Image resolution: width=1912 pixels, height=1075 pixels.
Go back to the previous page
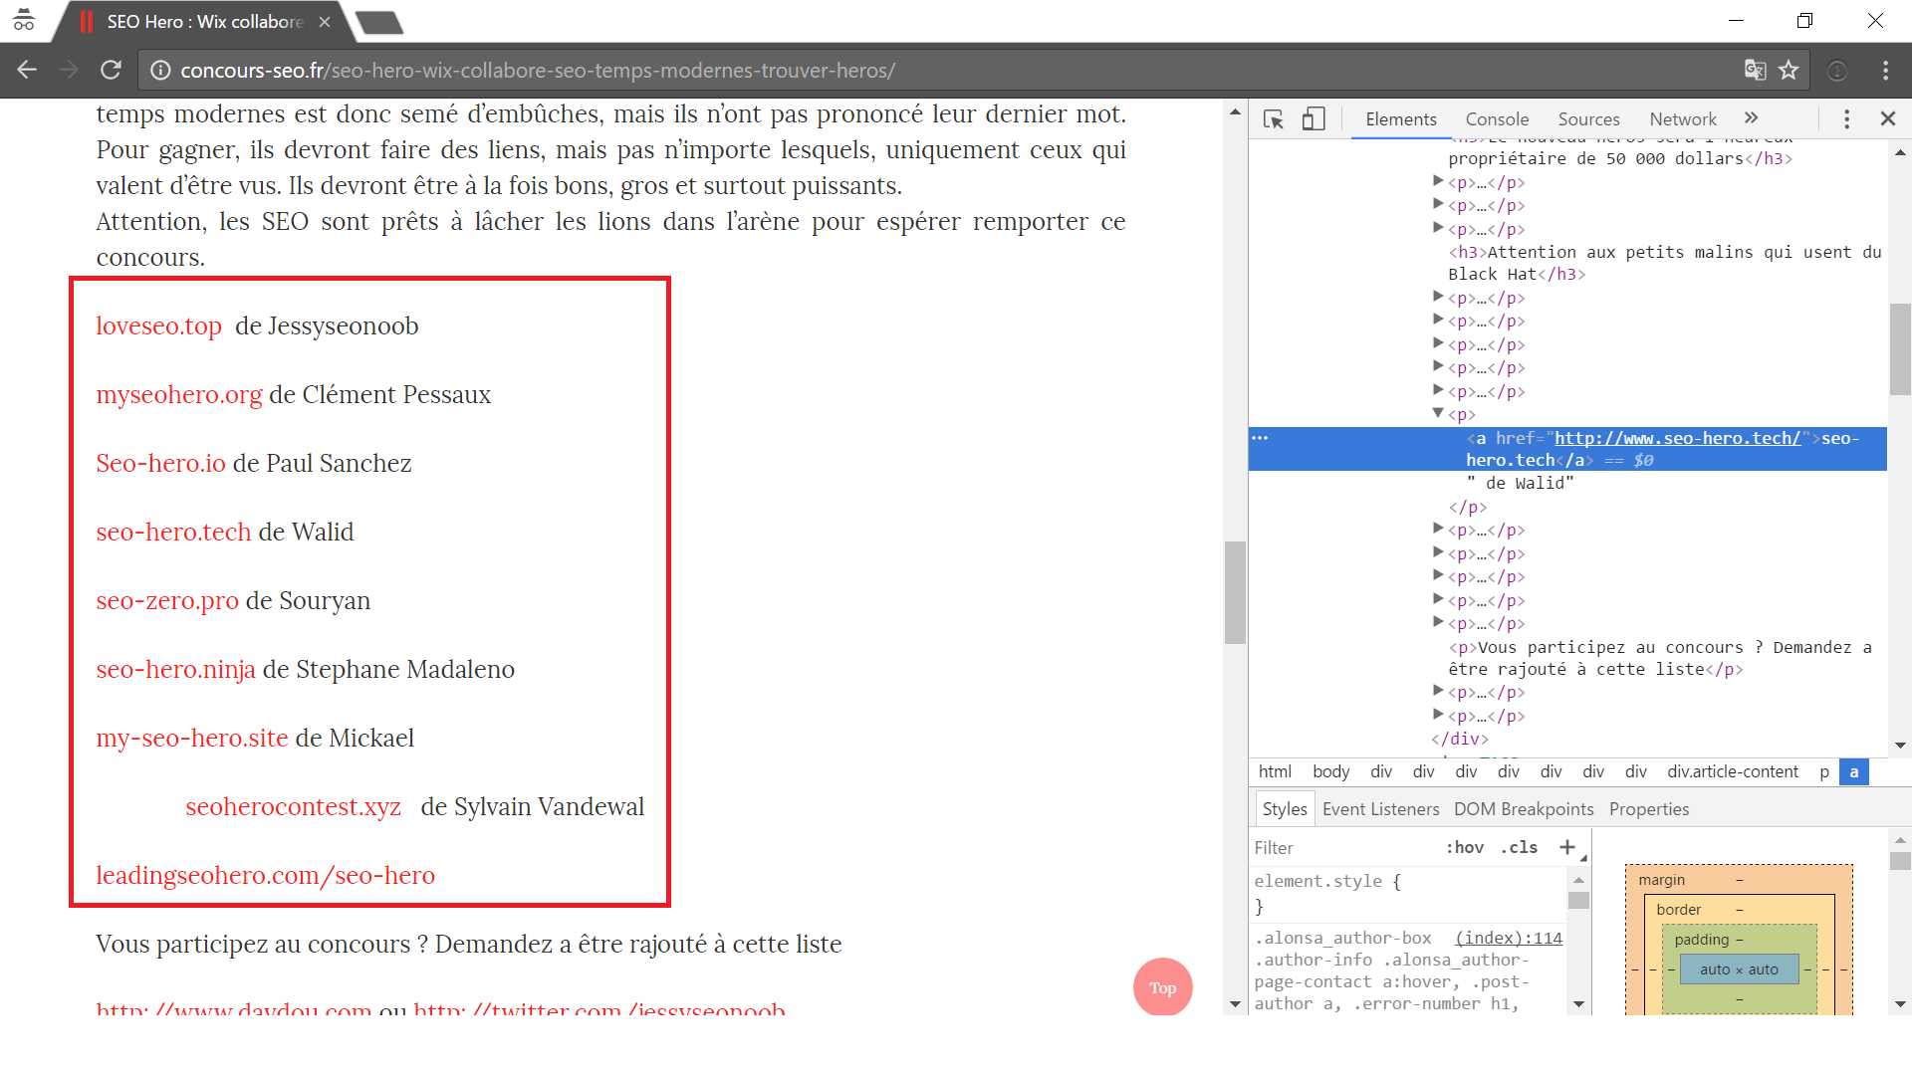click(x=27, y=70)
